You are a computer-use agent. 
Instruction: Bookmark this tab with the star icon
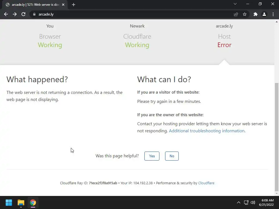point(245,14)
